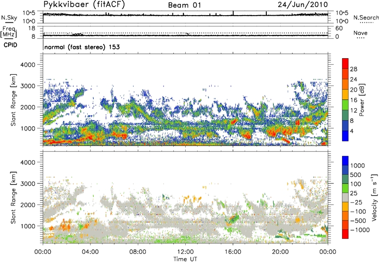
Task: Click the 18 tick on frequency axis
Action: point(32,28)
